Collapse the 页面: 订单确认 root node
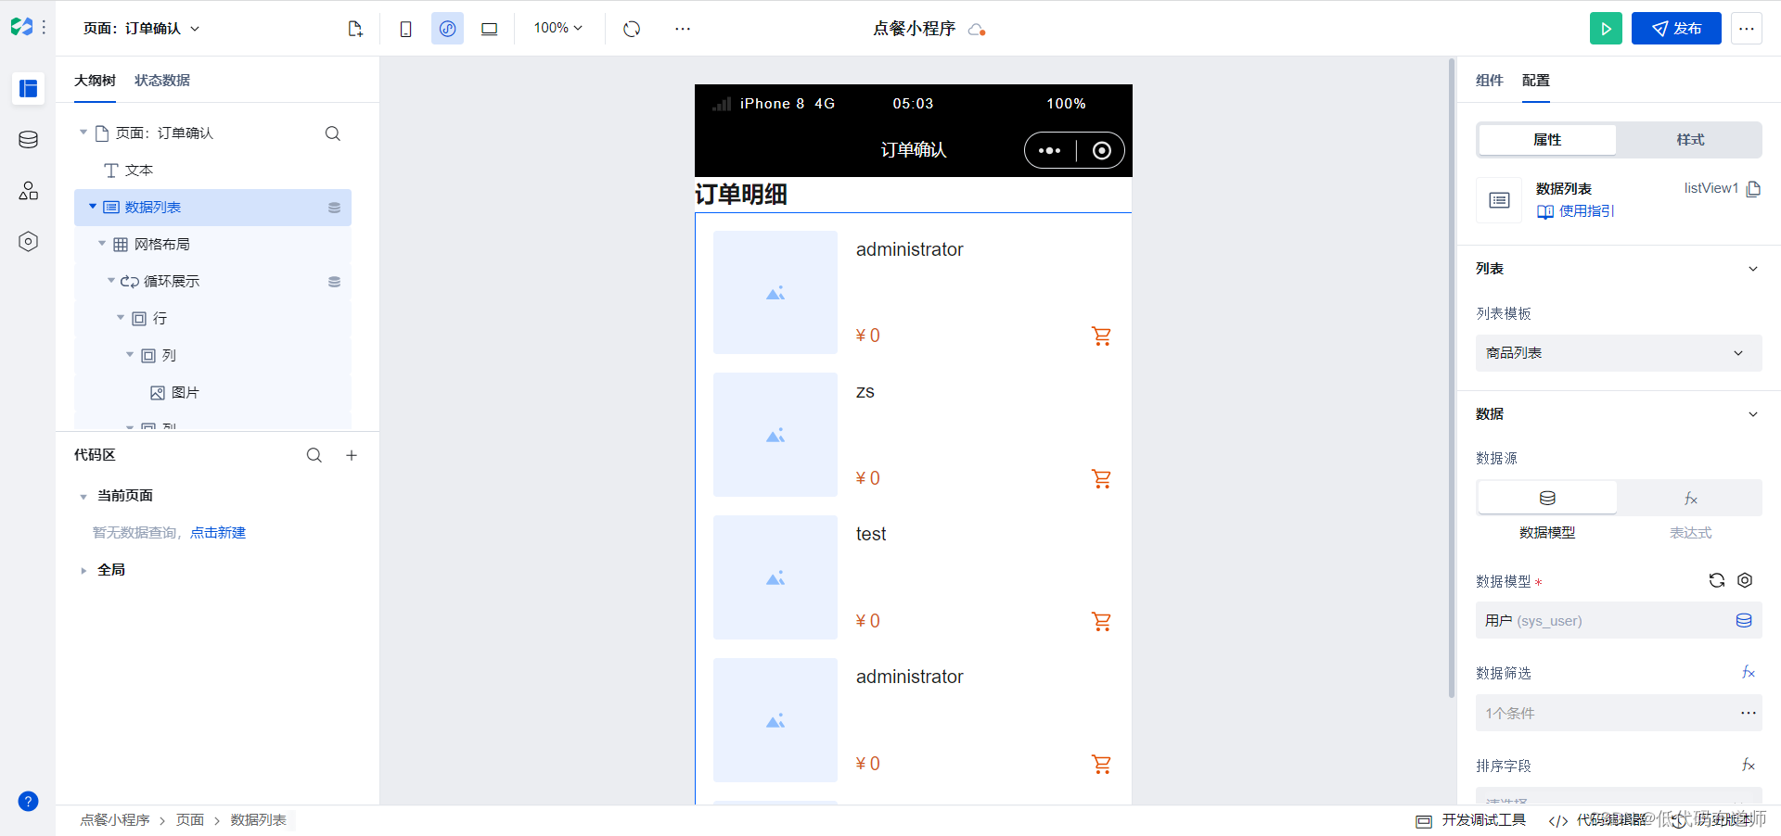Viewport: 1781px width, 836px height. click(83, 133)
